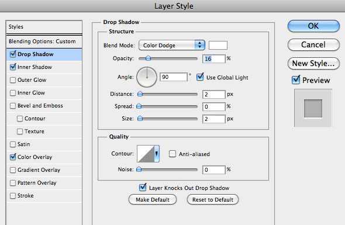
Task: Click the Opacity slider handle
Action: 149,58
